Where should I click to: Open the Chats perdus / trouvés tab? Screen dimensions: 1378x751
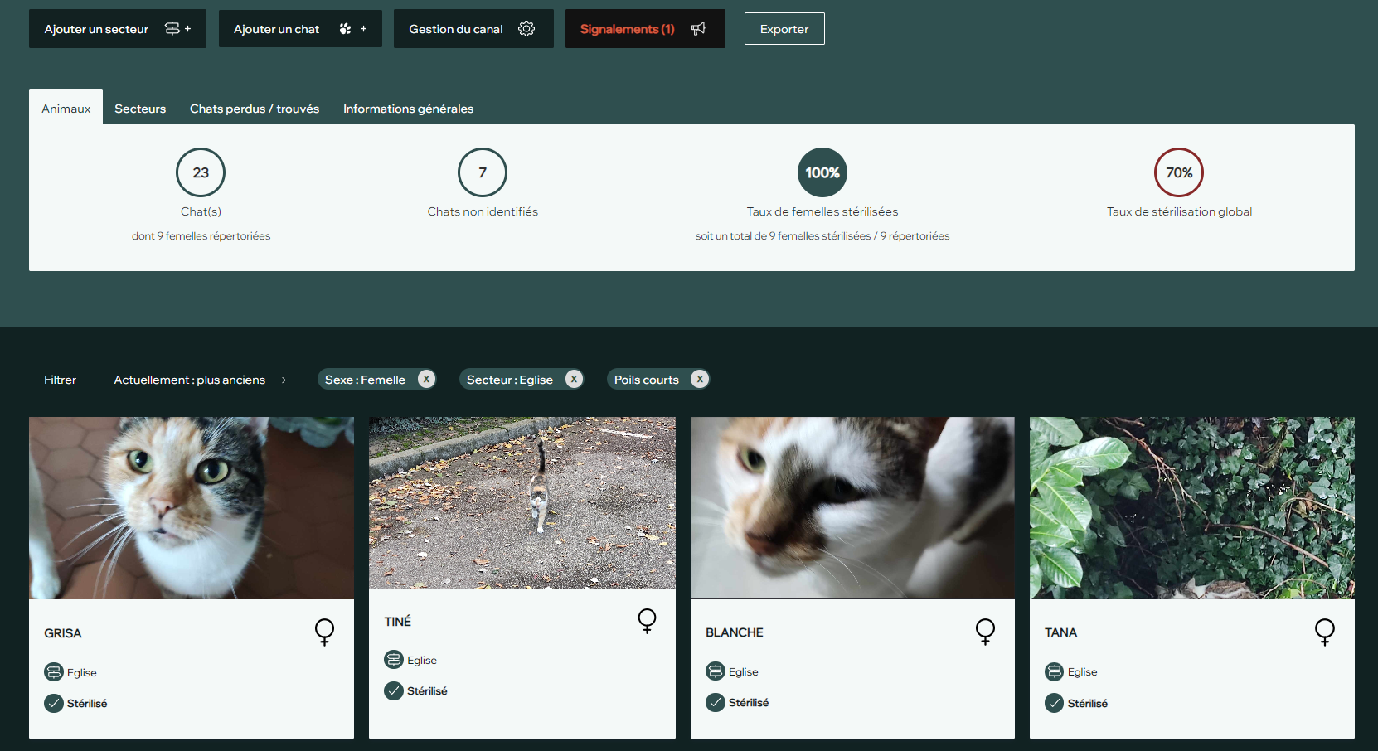coord(255,109)
